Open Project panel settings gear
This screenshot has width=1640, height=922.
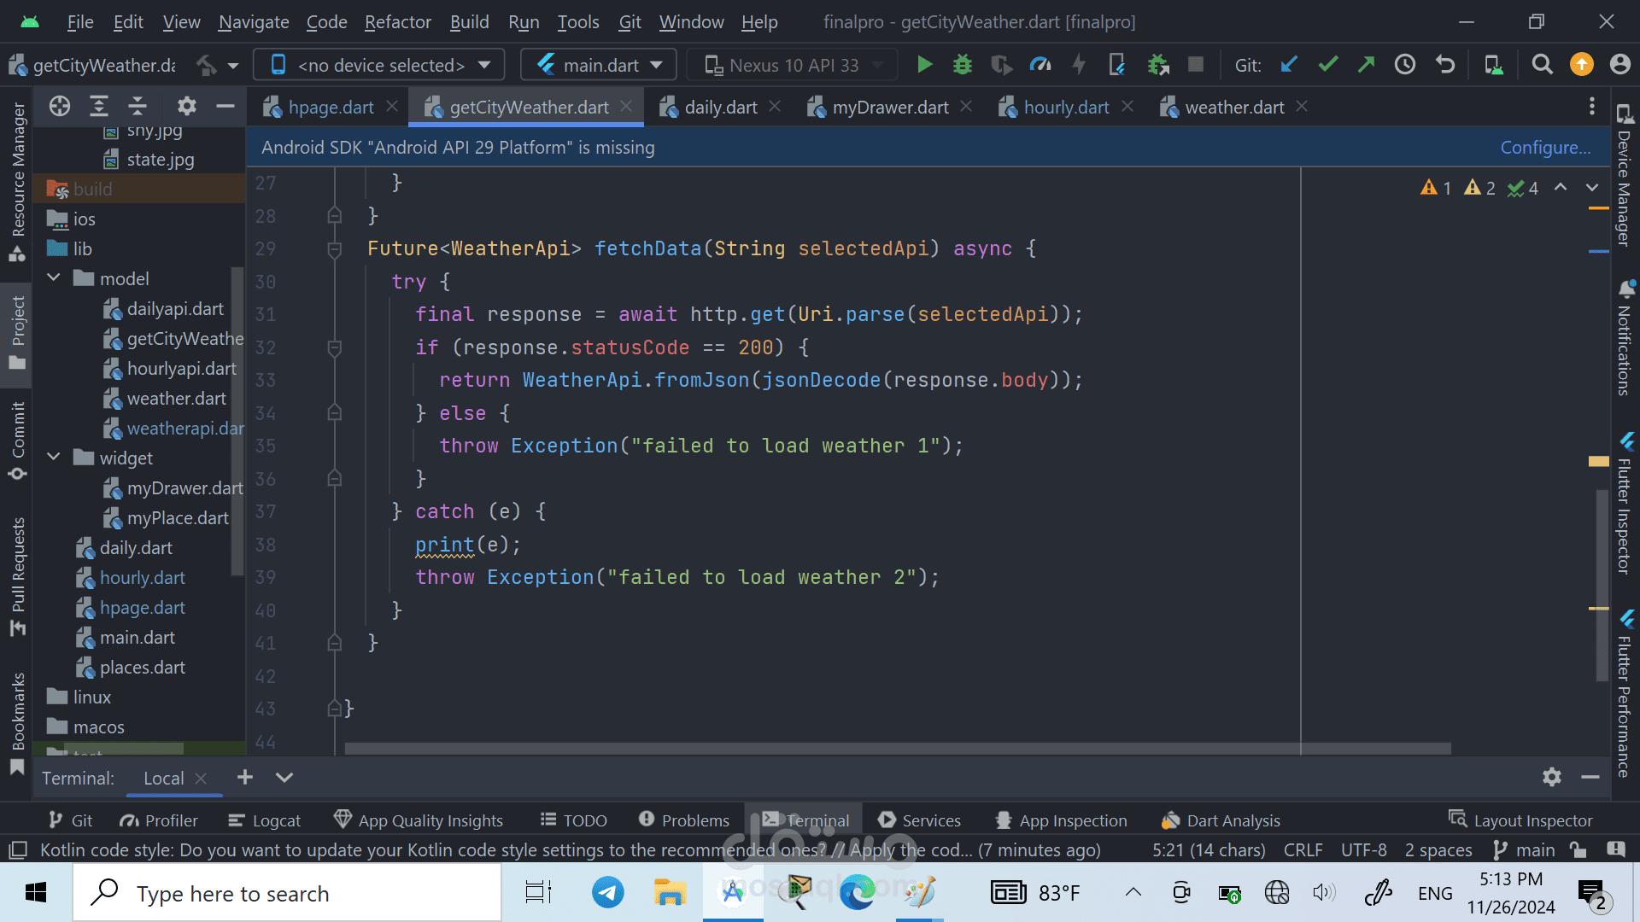click(186, 107)
